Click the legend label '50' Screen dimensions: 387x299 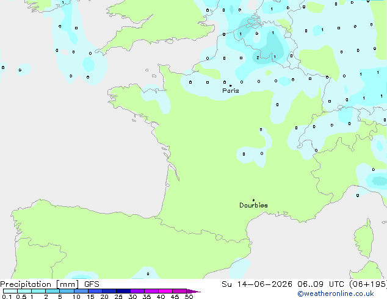tap(189, 297)
